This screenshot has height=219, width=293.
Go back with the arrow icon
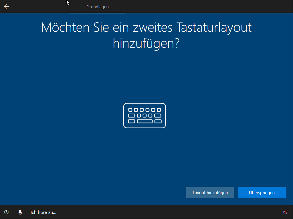(x=7, y=7)
